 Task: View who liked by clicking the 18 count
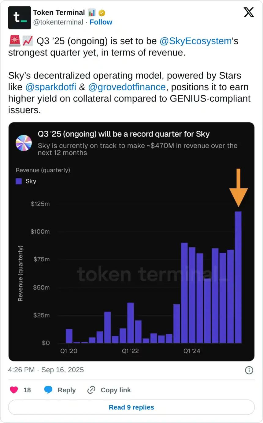click(27, 390)
